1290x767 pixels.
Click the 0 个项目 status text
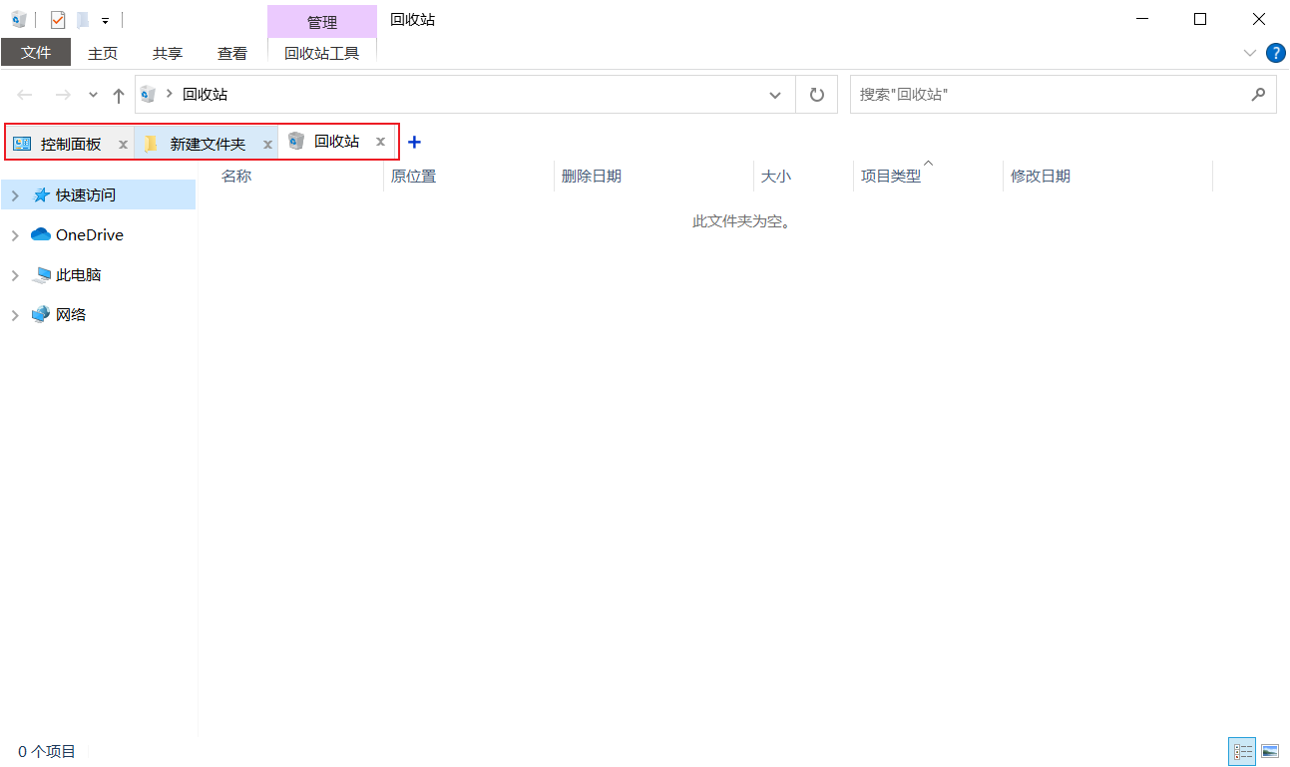(47, 751)
